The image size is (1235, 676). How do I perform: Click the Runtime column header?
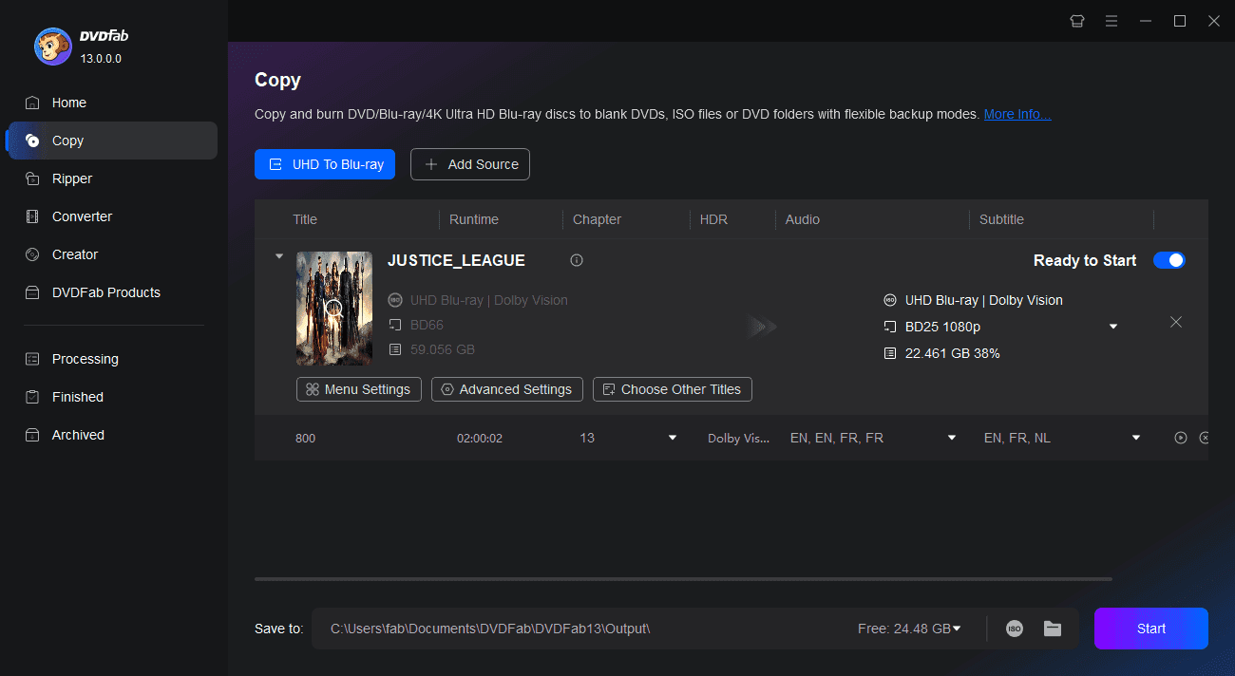(x=474, y=219)
